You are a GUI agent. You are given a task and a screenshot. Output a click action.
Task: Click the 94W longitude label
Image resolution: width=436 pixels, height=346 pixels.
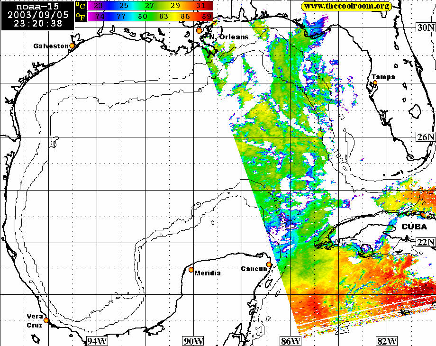[97, 341]
